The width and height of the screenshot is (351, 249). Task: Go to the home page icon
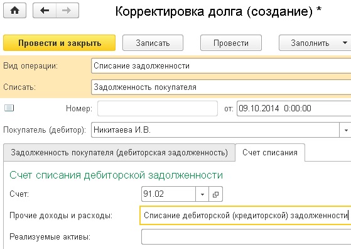click(x=15, y=10)
